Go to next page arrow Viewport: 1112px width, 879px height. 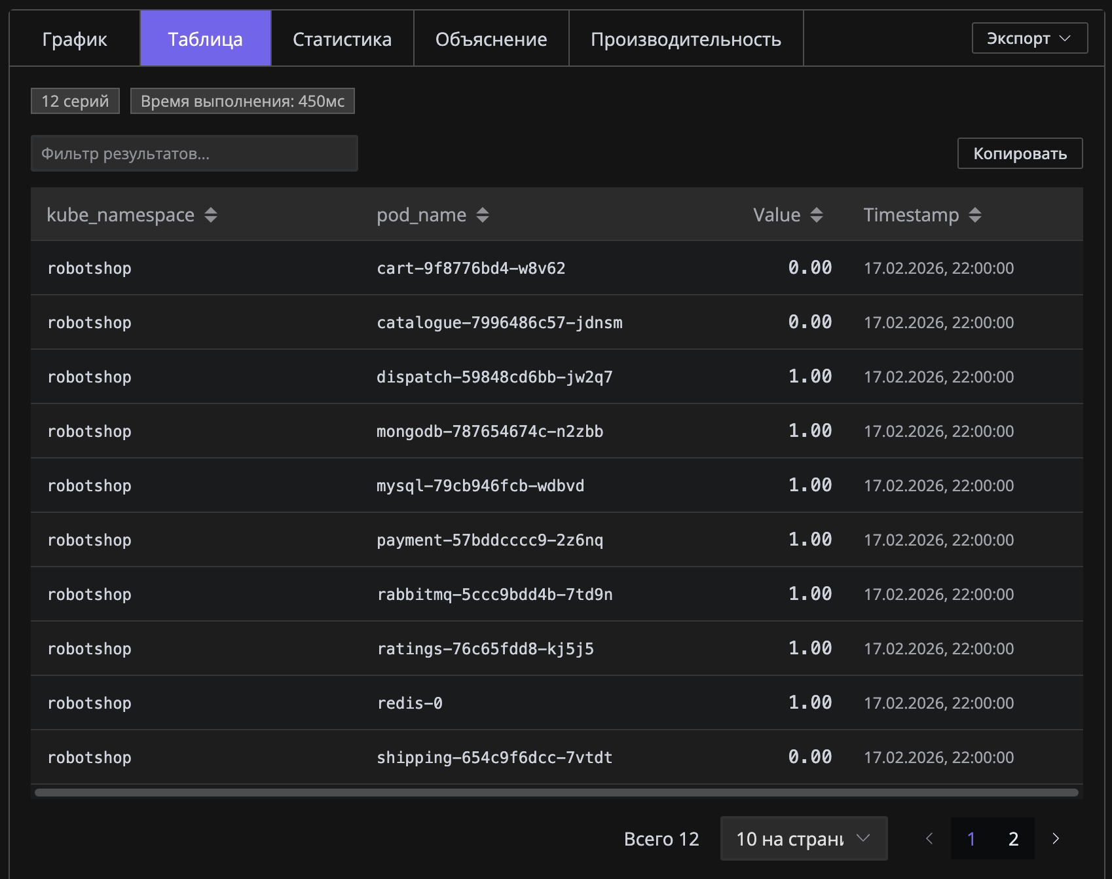coord(1055,838)
